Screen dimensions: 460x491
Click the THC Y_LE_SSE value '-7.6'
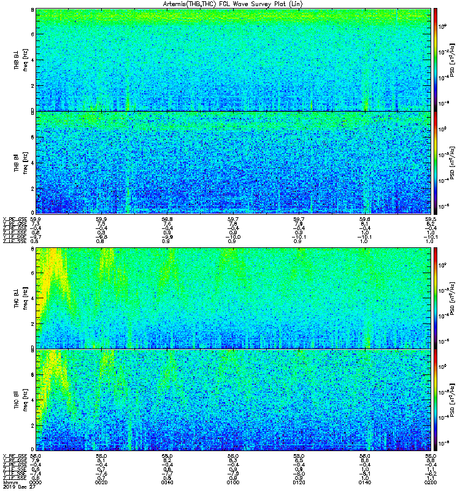point(101,474)
